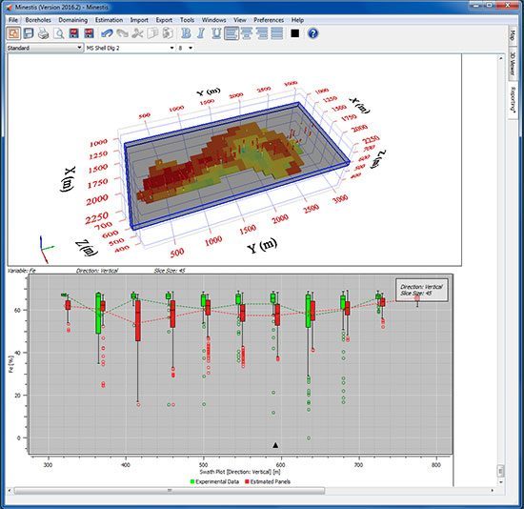This screenshot has height=509, width=524.
Task: Expand the Standard style dropdown
Action: pos(45,48)
